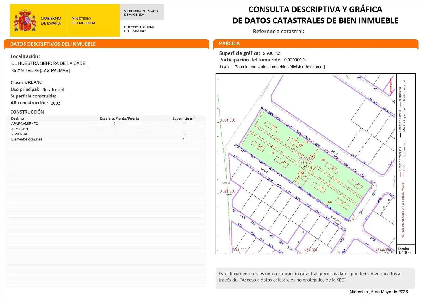Viewport: 423px width, 299px height.
Task: Select the 2.906 m2 surface value
Action: pos(271,53)
